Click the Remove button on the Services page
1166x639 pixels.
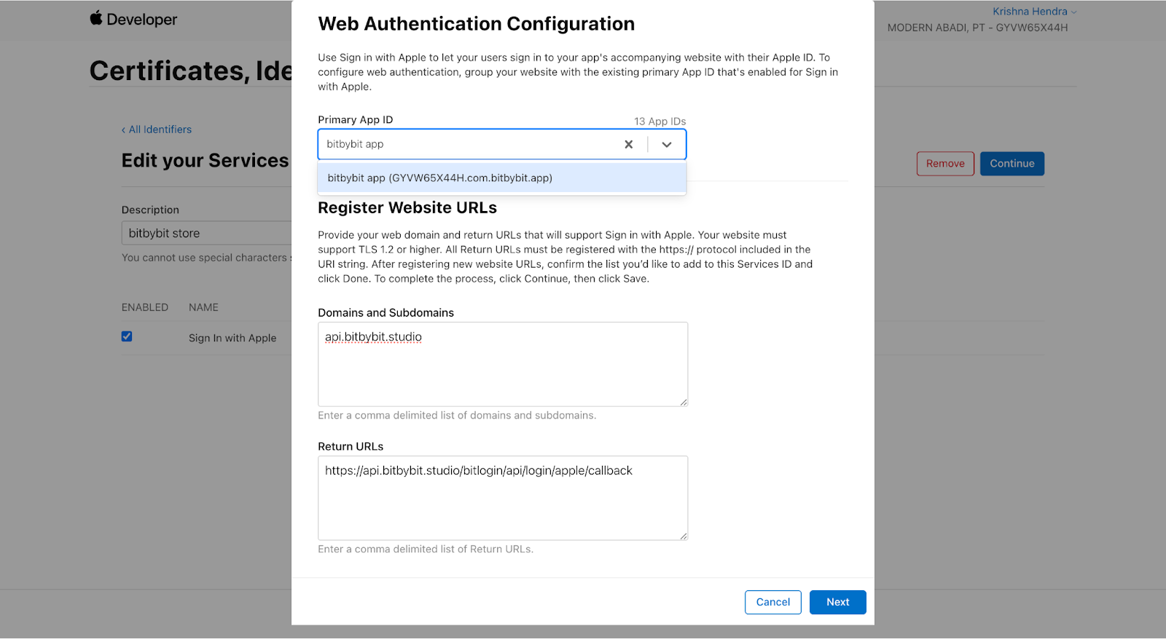tap(945, 164)
